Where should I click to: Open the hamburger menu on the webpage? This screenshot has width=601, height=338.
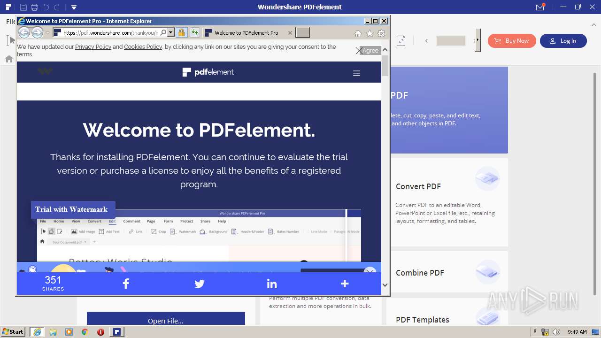[356, 73]
